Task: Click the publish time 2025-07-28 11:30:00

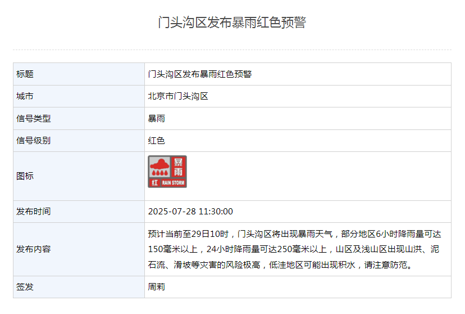Action: 190,211
